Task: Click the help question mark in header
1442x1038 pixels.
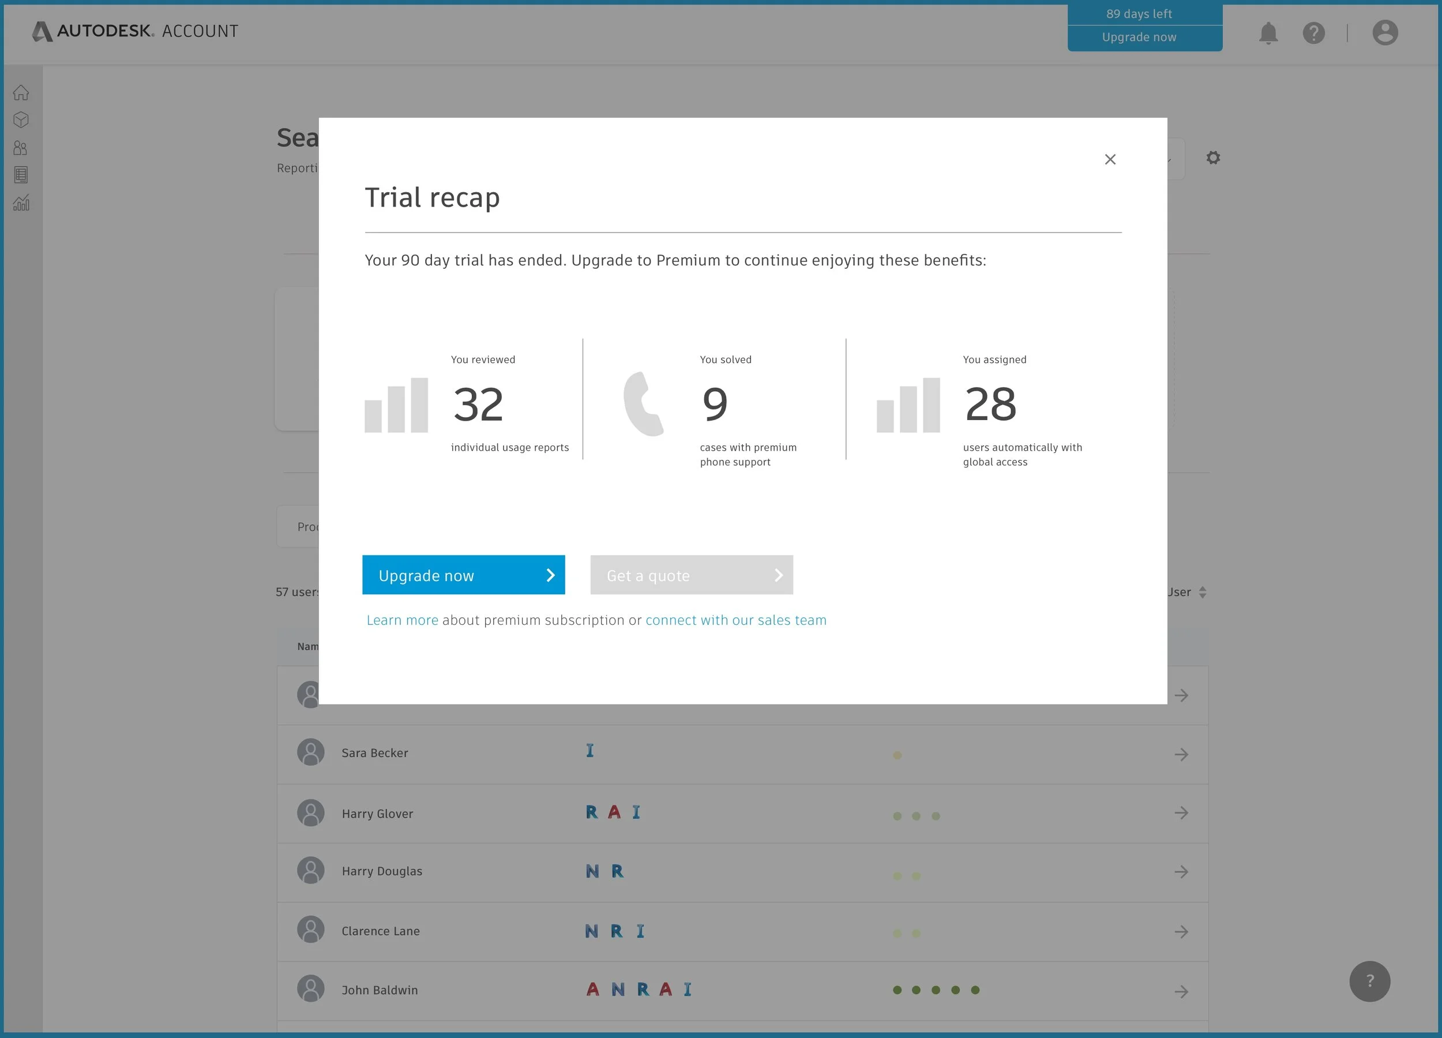Action: 1313,33
